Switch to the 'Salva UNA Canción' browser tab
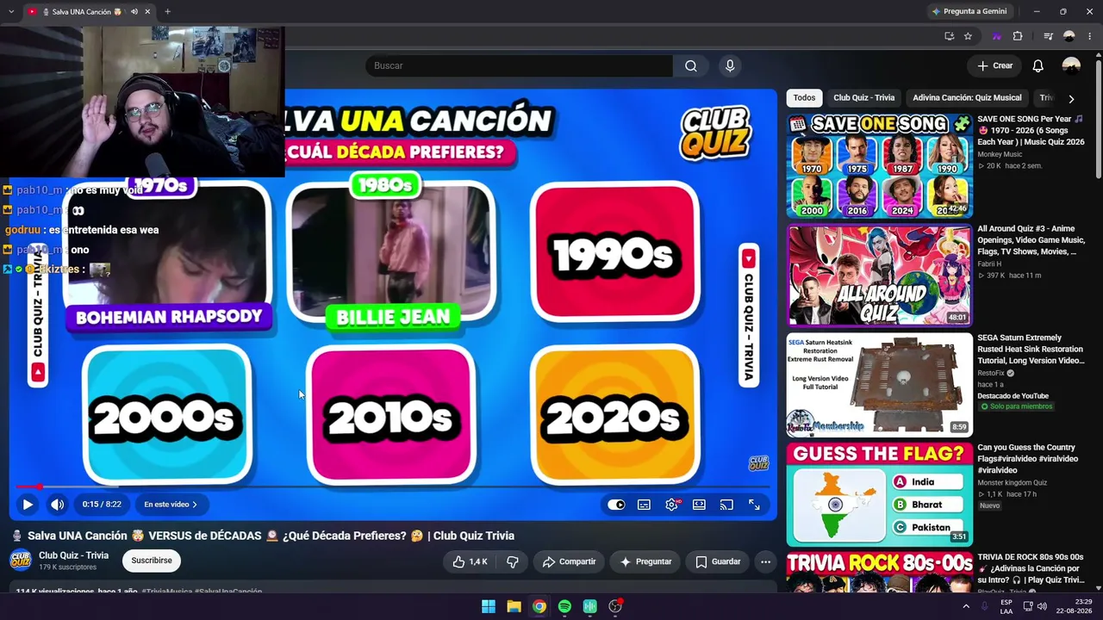Viewport: 1103px width, 620px height. pyautogui.click(x=90, y=11)
